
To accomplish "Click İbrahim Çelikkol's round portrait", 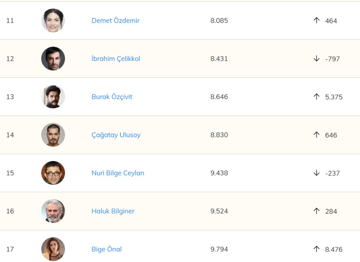I will (53, 58).
